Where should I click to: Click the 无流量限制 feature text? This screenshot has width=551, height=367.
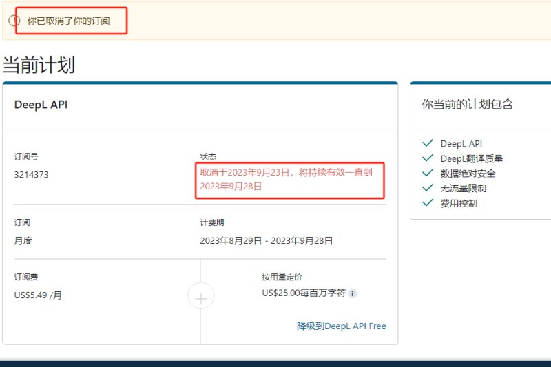(x=463, y=188)
